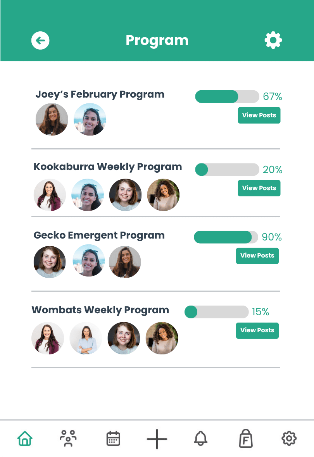Screen dimensions: 314x457
Task: Open the group people icon tab
Action: pyautogui.click(x=68, y=439)
